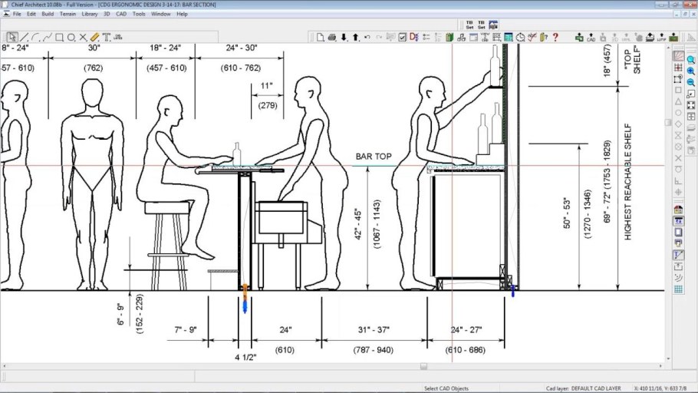Click the Print icon in the toolbar

(x=332, y=37)
